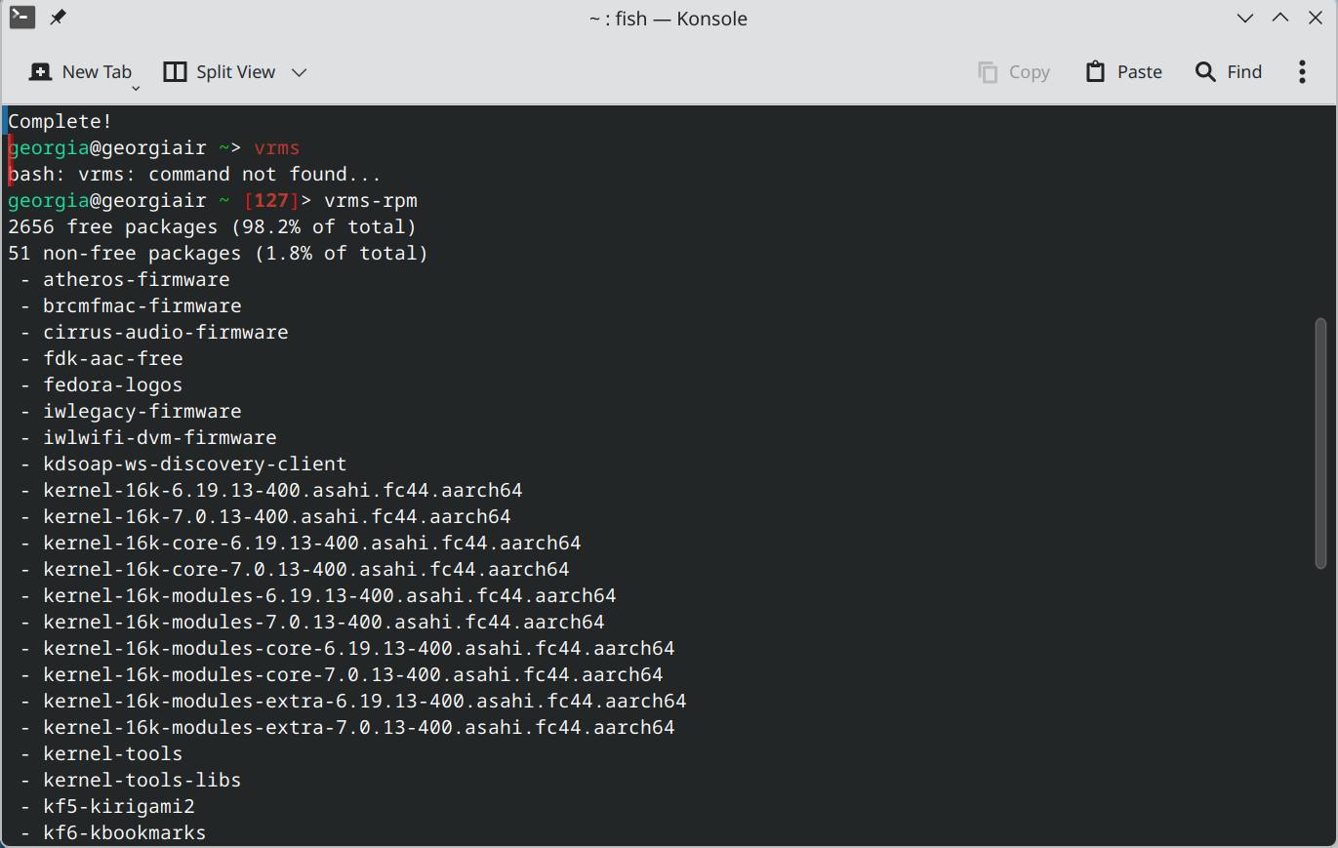Click the Find button label
The width and height of the screenshot is (1338, 848).
point(1244,71)
